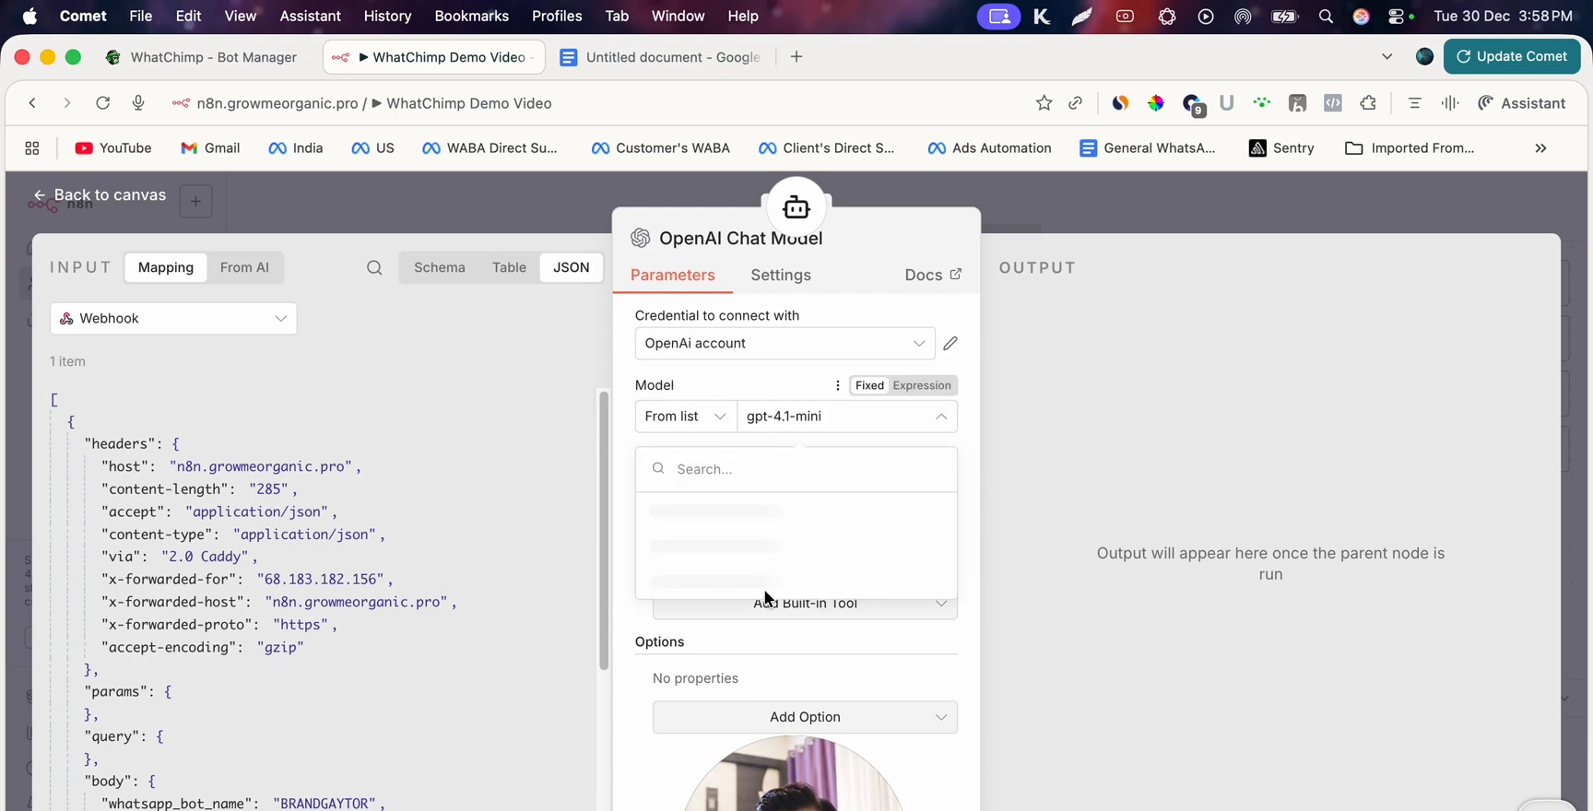The image size is (1593, 811).
Task: Open the Webhook node selector dropdown
Action: tap(173, 319)
